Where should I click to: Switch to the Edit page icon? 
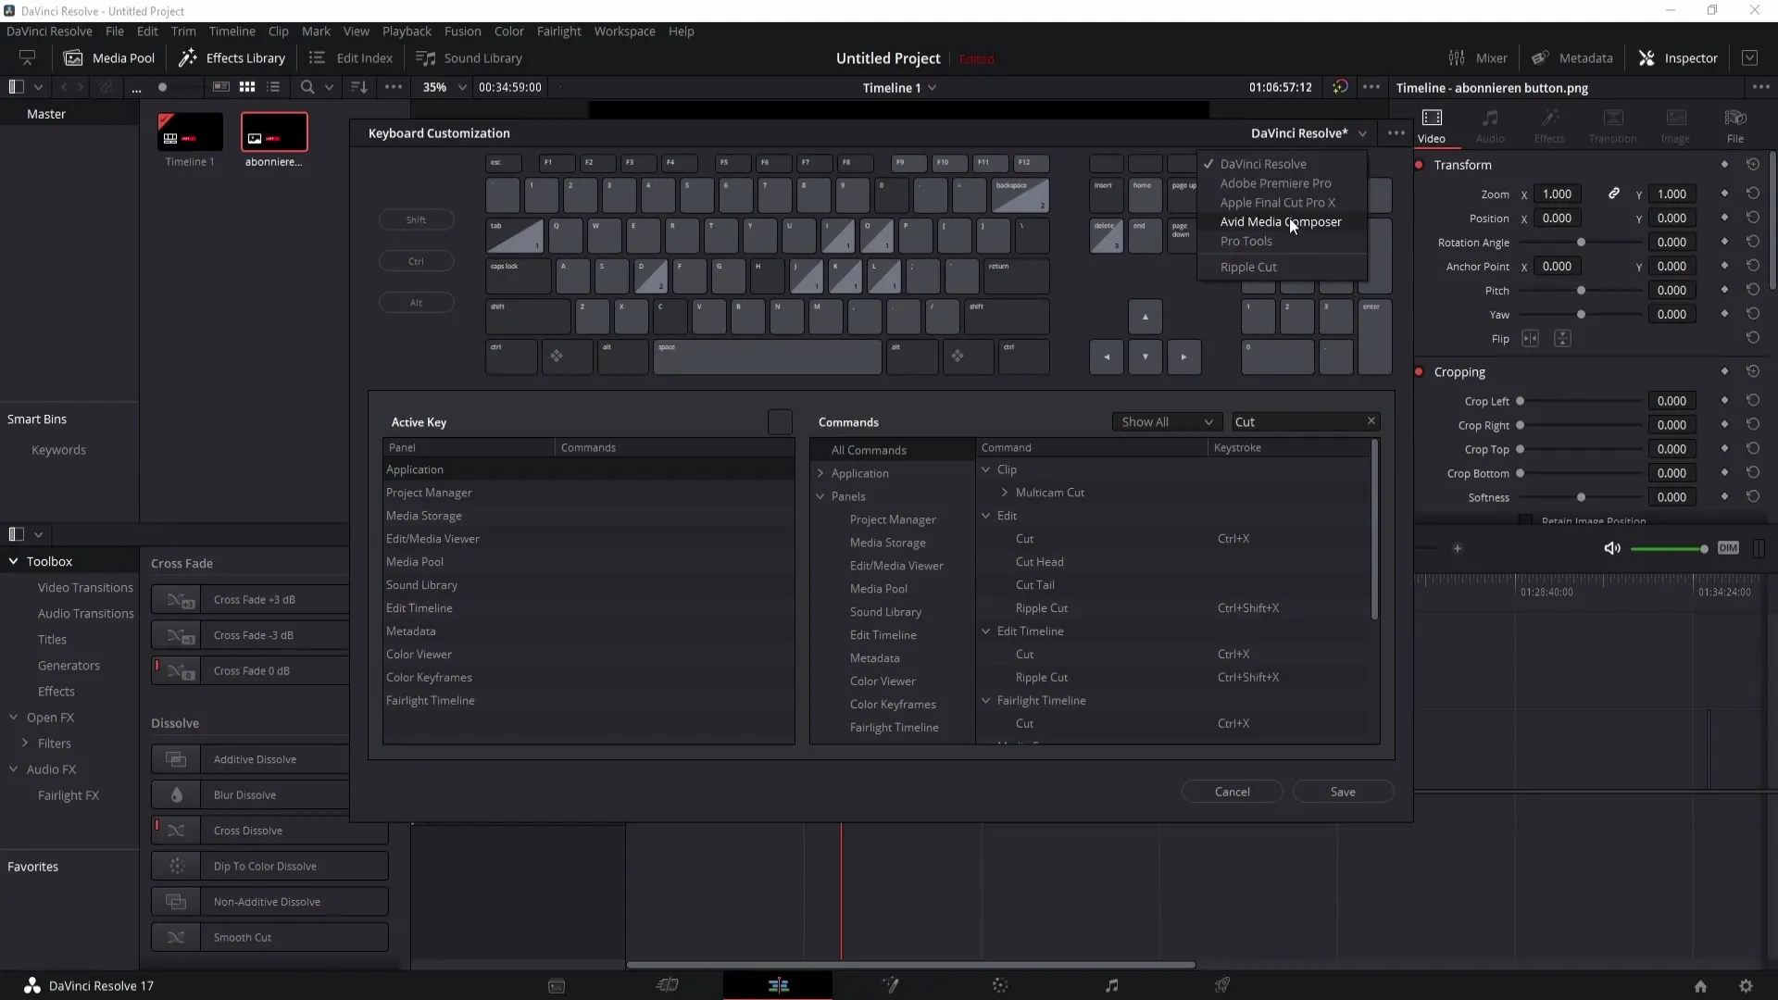tap(778, 985)
